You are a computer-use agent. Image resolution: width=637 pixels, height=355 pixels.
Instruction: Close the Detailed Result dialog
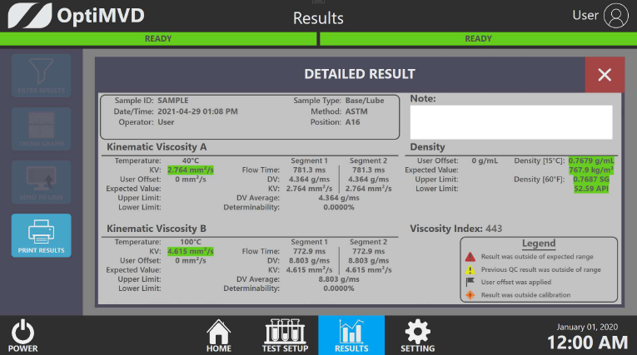tap(605, 75)
